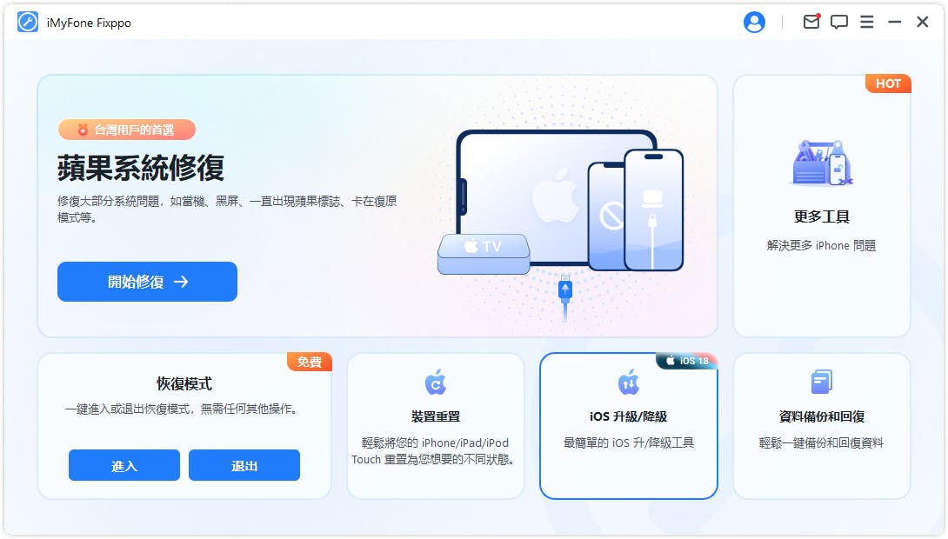Click the 台灣用戶的首選 badge
Viewport: 948px width, 539px height.
126,130
